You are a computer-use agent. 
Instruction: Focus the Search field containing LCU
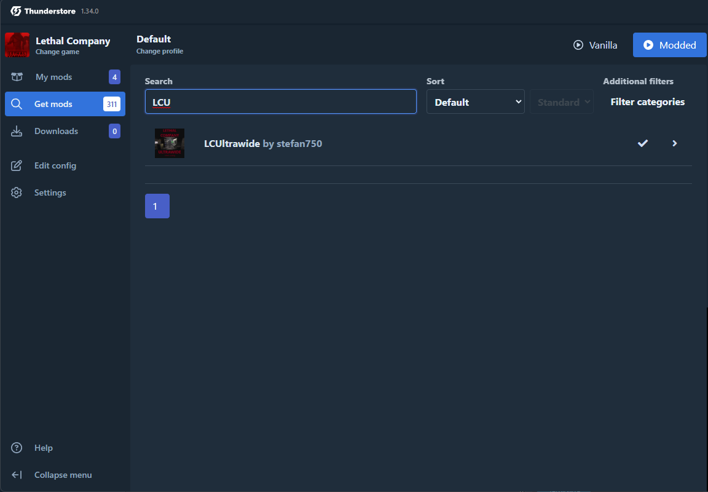[280, 101]
